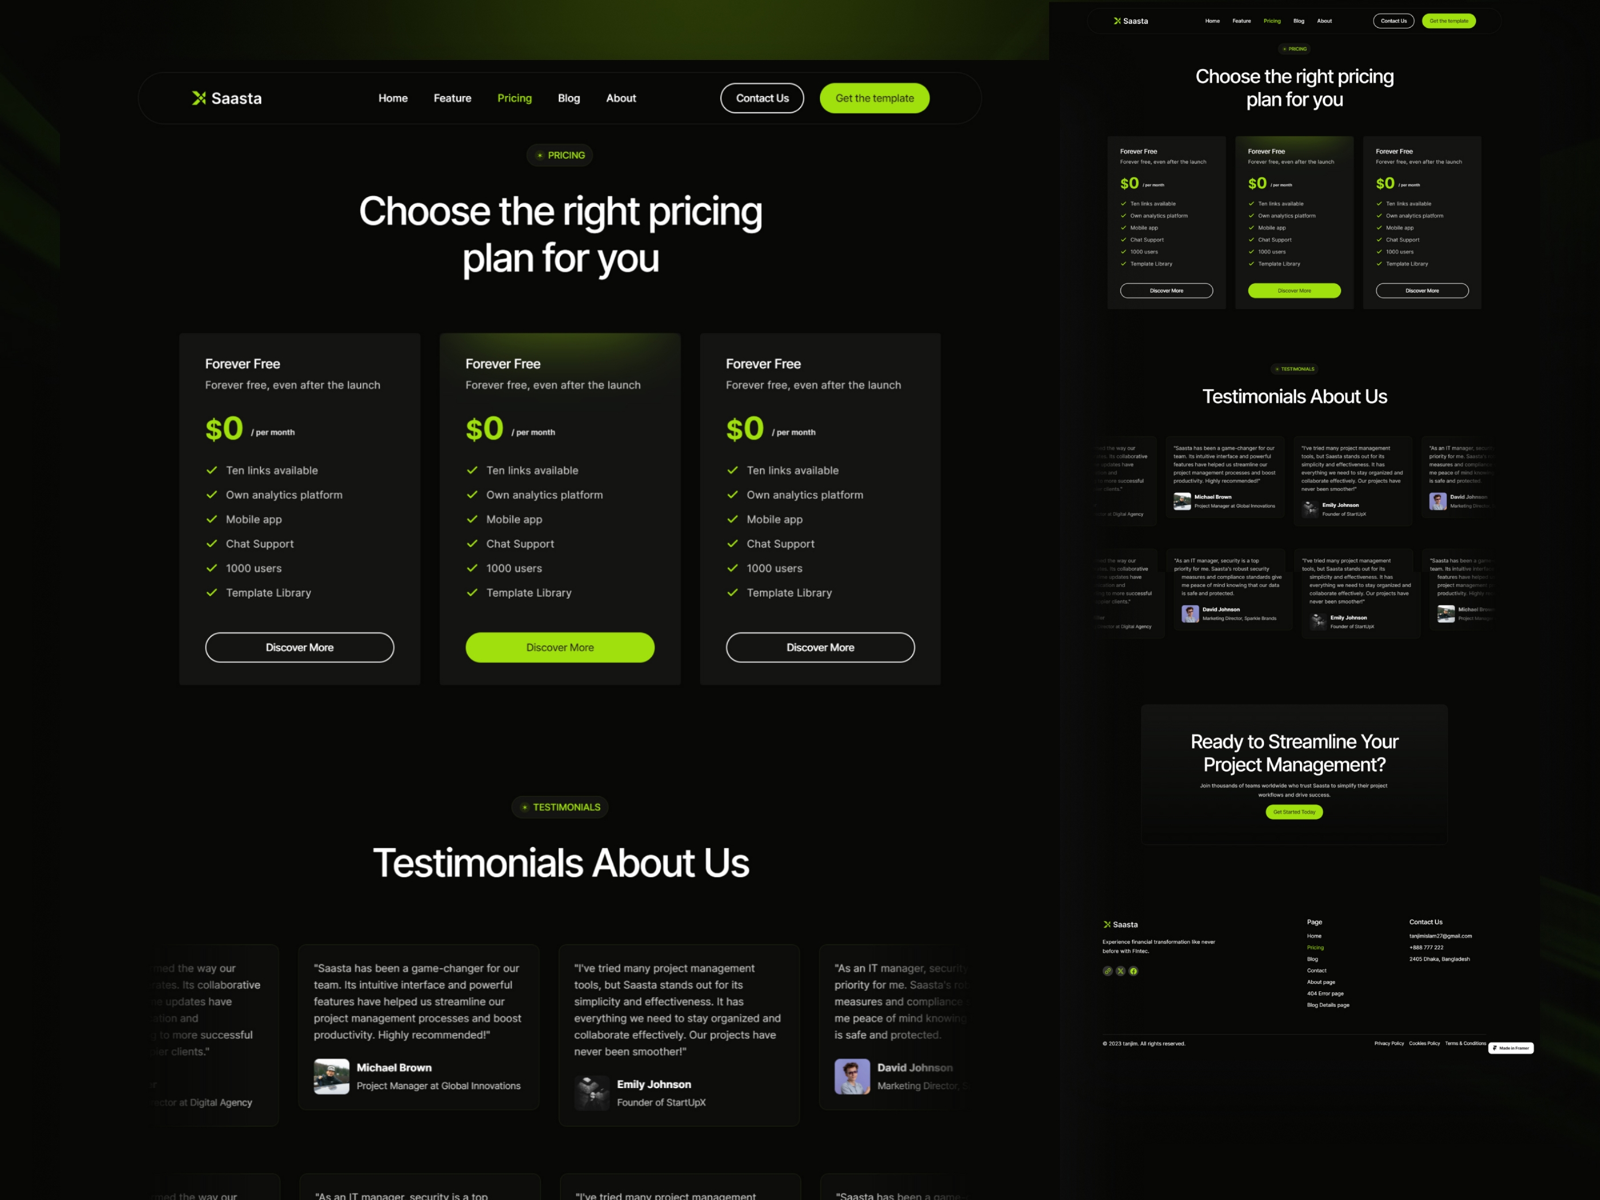Viewport: 1600px width, 1200px height.
Task: Click Discover More button on left pricing card
Action: 300,647
